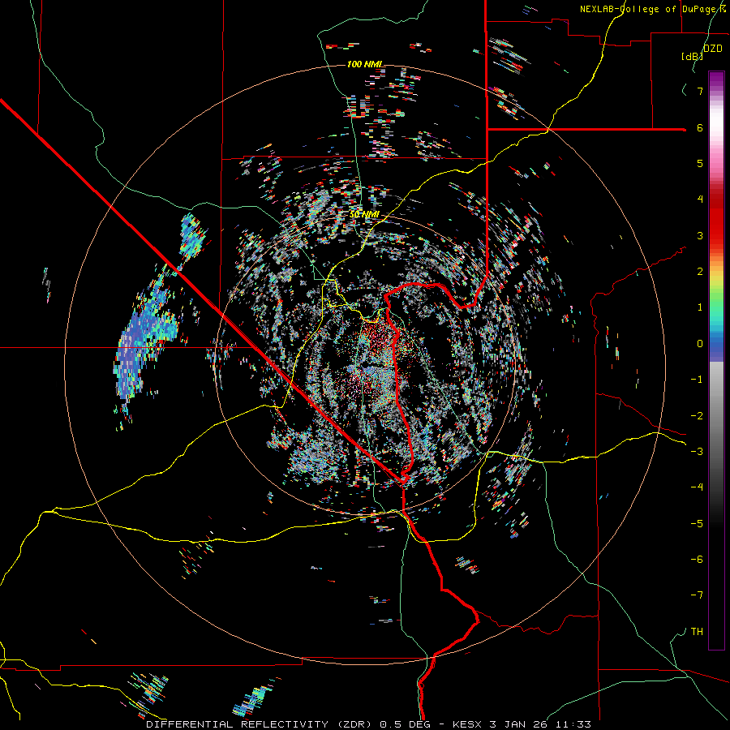Click the '3' value on the color scale
The width and height of the screenshot is (730, 730).
(700, 235)
